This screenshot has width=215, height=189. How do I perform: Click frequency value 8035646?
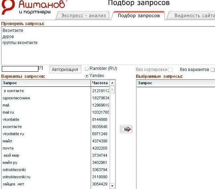tap(100, 127)
